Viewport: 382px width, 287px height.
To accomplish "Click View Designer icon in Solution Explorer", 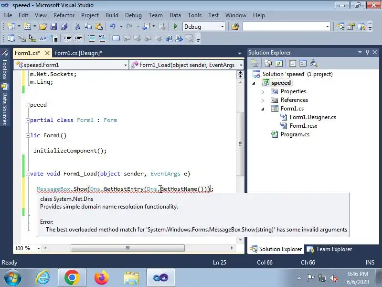I will point(303,64).
